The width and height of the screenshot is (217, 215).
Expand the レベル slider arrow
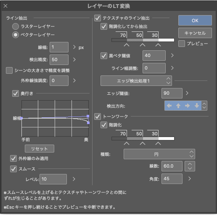click(x=74, y=179)
